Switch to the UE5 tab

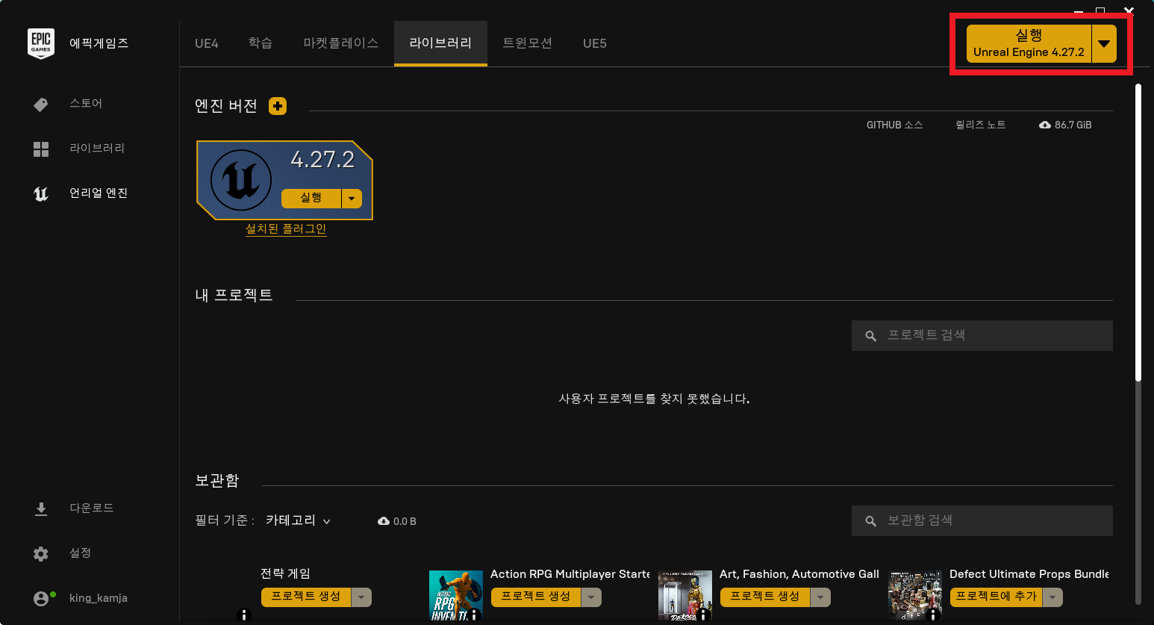point(595,43)
